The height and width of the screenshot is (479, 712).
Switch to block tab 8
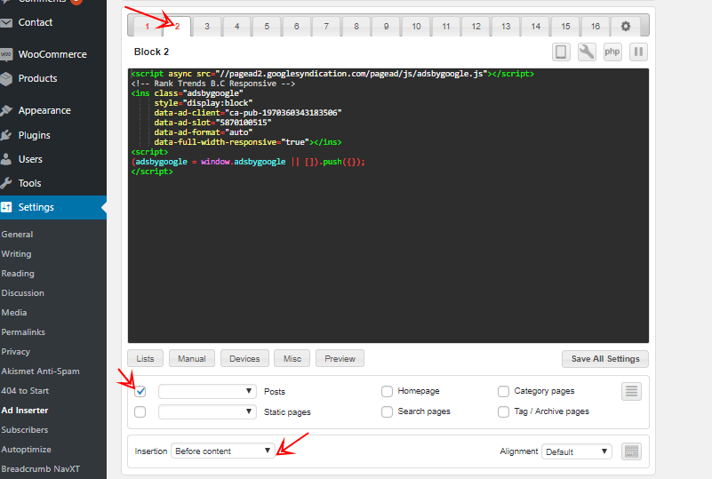click(x=356, y=27)
